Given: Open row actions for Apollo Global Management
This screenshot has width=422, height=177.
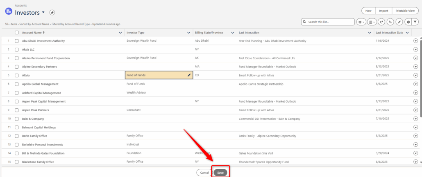Looking at the screenshot, I should click(415, 84).
